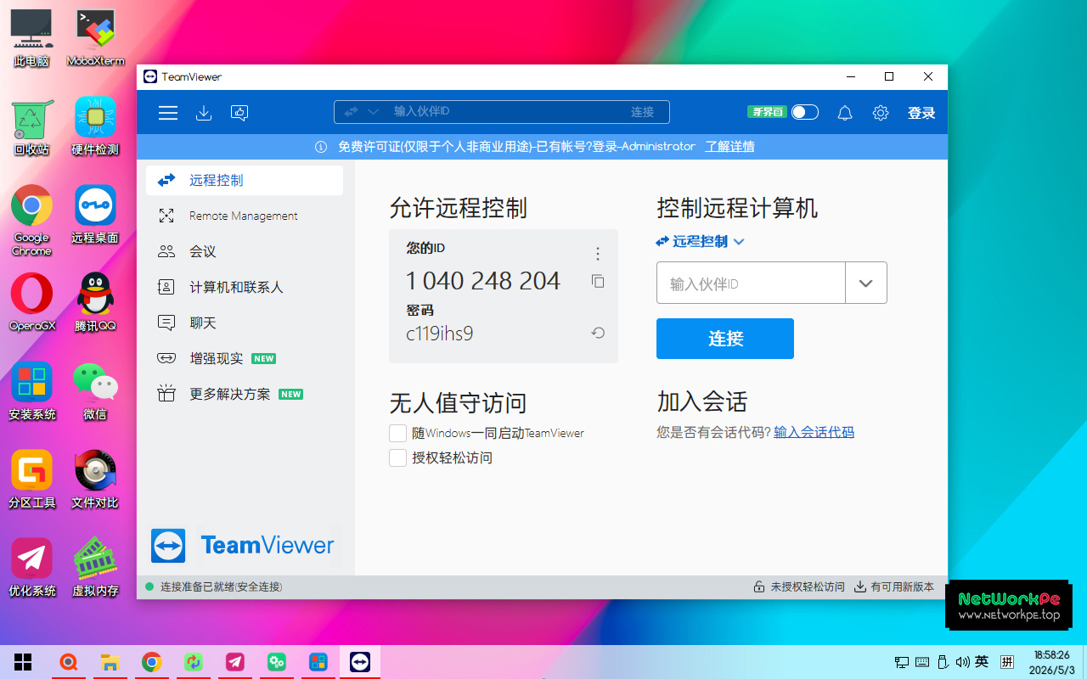Select the 此电脑 desktop icon
The image size is (1087, 679).
(31, 39)
